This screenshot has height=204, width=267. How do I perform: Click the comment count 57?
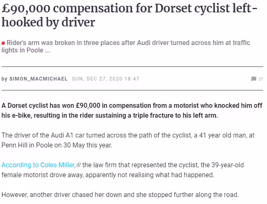tap(261, 79)
